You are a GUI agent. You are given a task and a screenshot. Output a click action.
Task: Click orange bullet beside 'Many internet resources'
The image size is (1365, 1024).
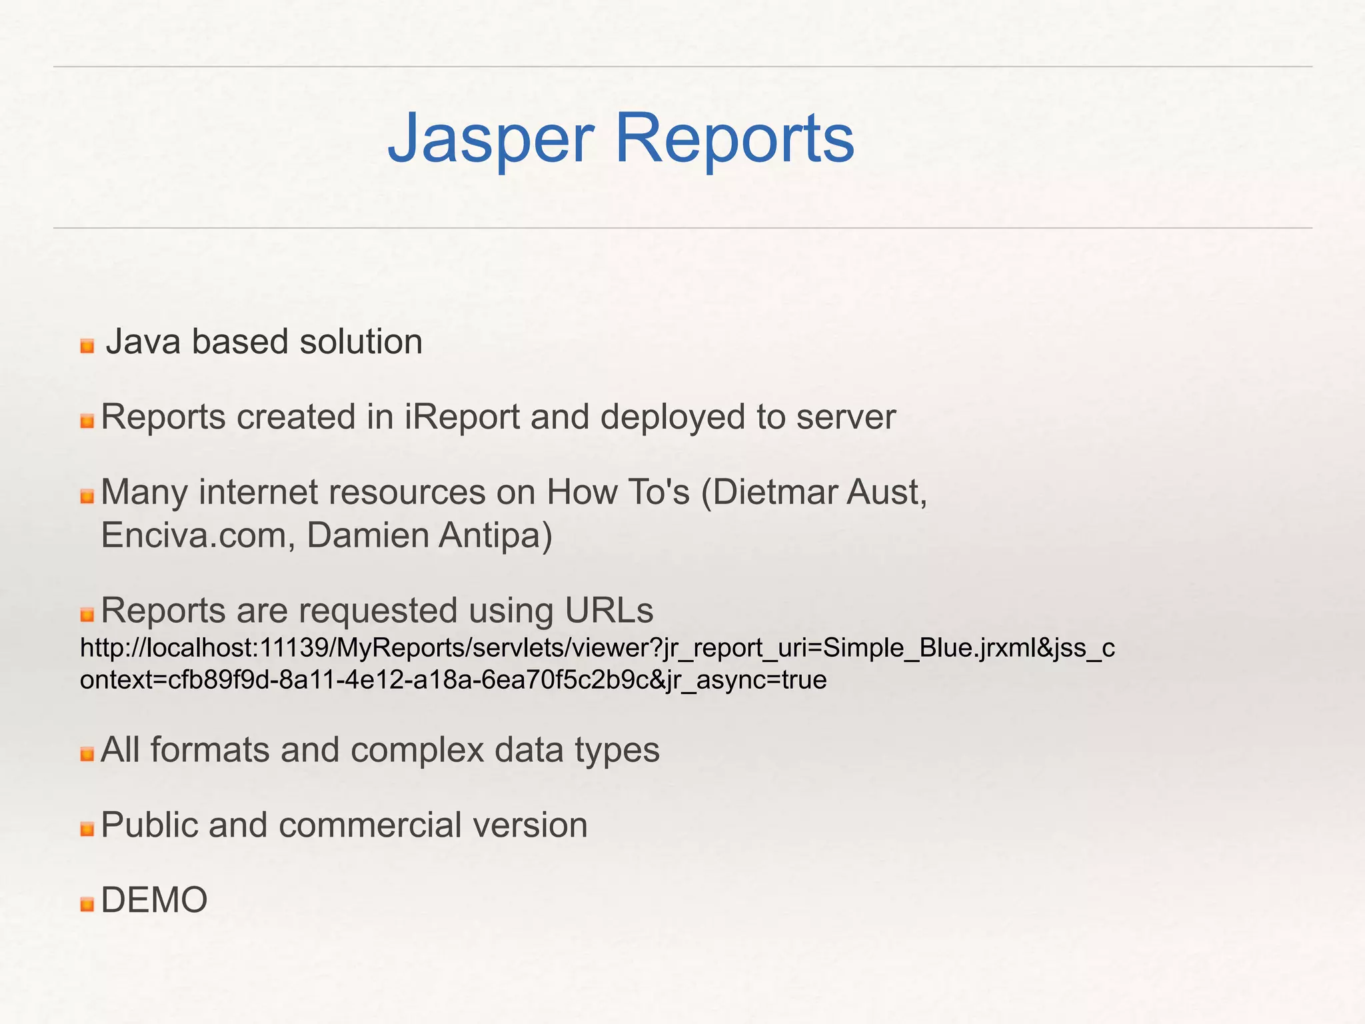pyautogui.click(x=87, y=497)
